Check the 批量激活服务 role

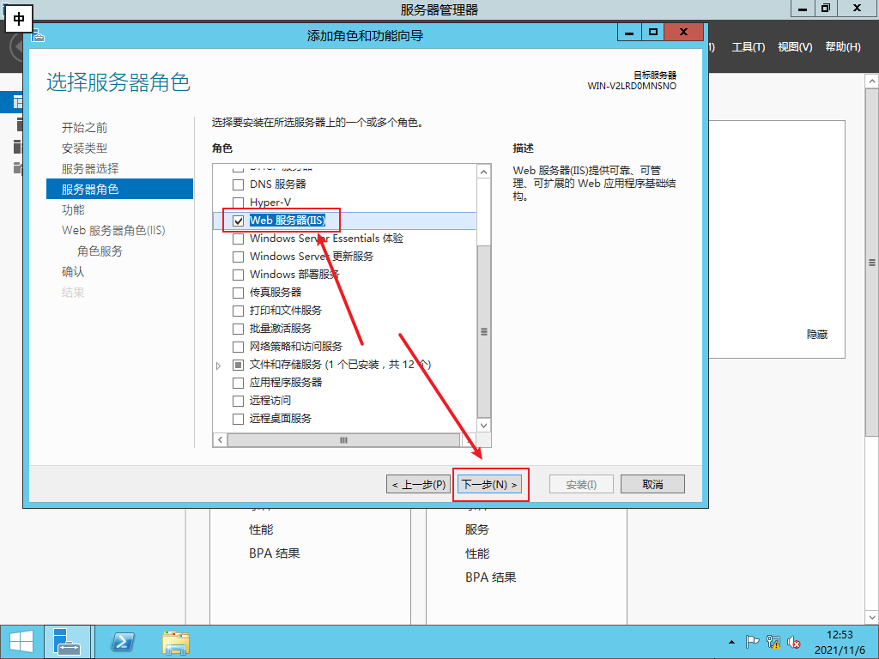[x=239, y=329]
